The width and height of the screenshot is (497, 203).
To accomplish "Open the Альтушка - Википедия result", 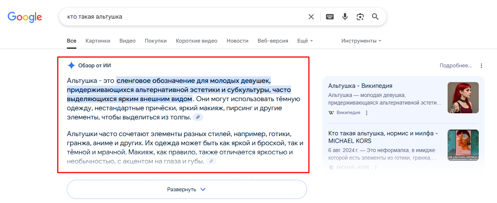I will pyautogui.click(x=360, y=86).
